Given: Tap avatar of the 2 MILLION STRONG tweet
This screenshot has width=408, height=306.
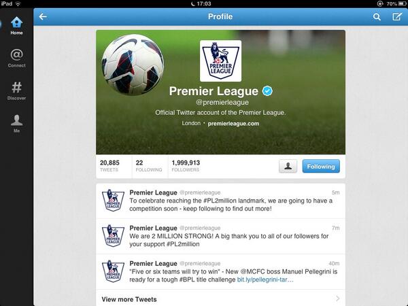Looking at the screenshot, I should click(113, 235).
